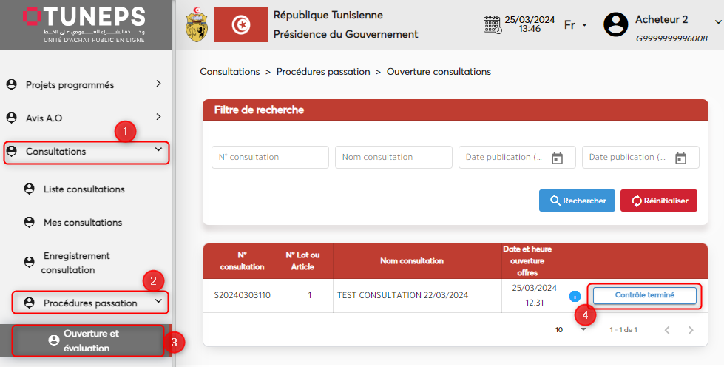Open rows per page dropdown showing 10

click(572, 330)
